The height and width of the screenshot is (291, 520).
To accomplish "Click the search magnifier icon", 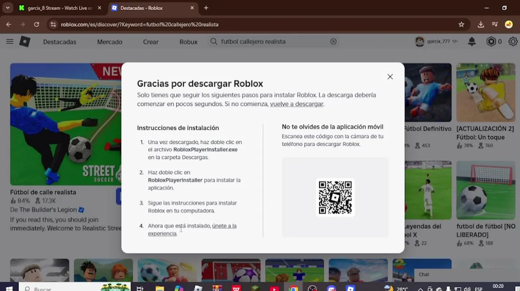I will 214,42.
